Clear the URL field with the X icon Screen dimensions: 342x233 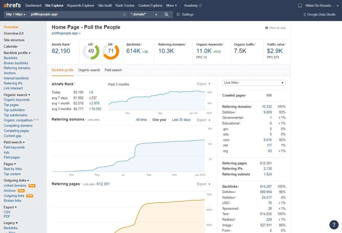tap(124, 15)
